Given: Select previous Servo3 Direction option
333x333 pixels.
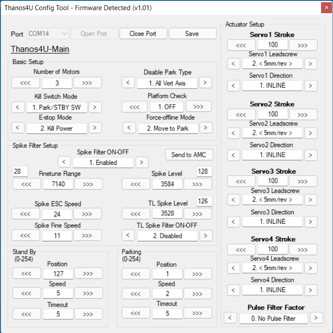Looking at the screenshot, I should [233, 222].
